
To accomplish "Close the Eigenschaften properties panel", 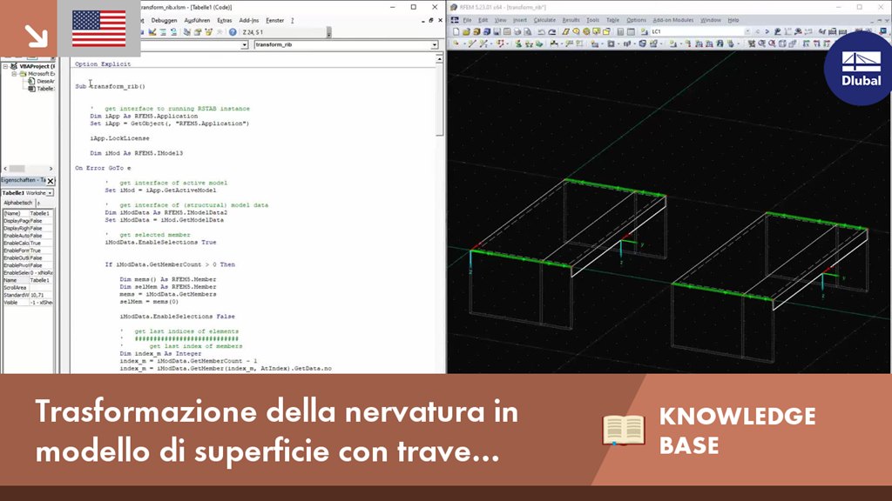I will tap(50, 181).
